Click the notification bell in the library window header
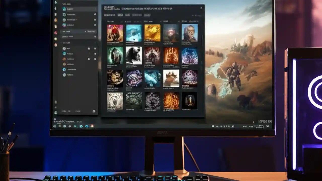This screenshot has height=181, width=322. coord(201,8)
